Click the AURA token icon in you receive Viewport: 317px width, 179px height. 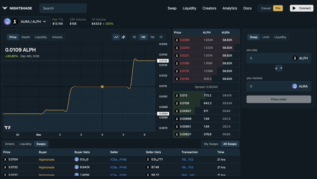295,86
